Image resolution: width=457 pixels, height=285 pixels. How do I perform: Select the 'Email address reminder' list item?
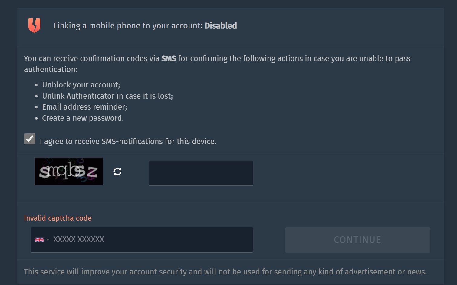coord(84,107)
